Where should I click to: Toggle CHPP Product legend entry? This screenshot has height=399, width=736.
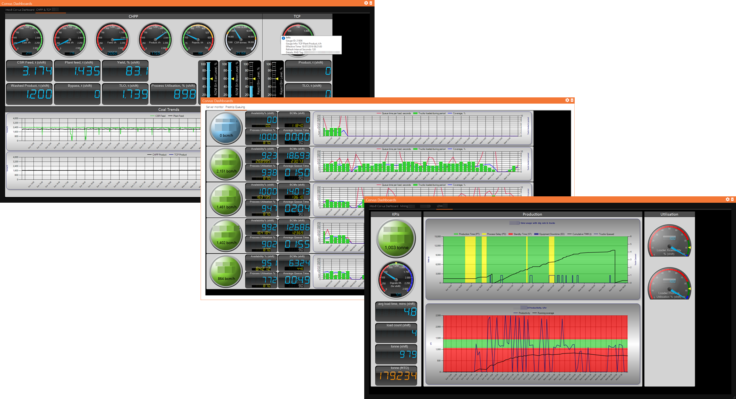(157, 155)
